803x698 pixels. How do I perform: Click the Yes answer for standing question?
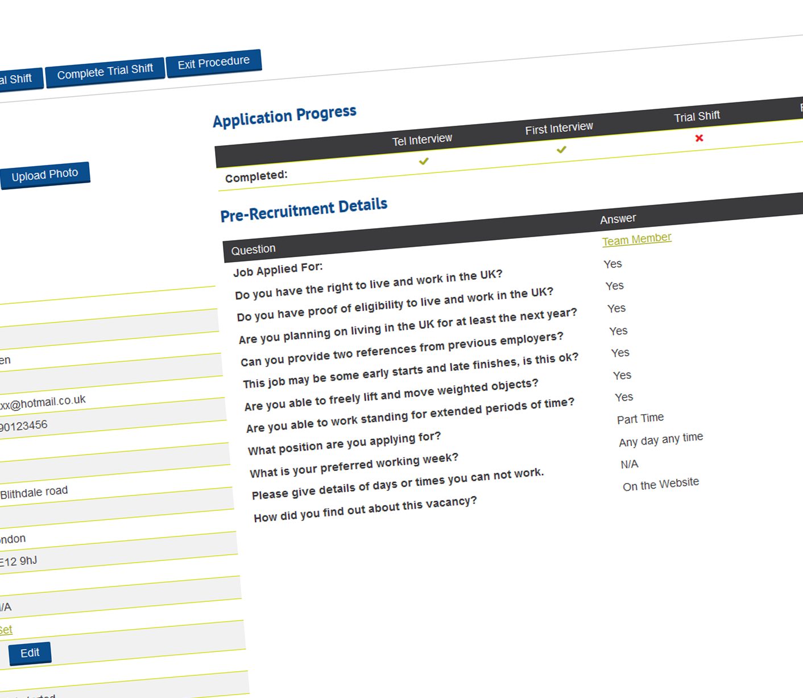coord(624,397)
